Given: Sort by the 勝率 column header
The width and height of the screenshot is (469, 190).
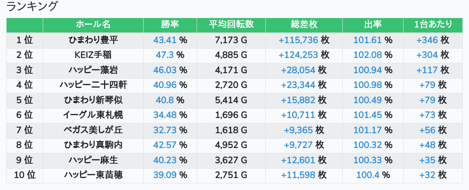Looking at the screenshot, I should coord(170,25).
